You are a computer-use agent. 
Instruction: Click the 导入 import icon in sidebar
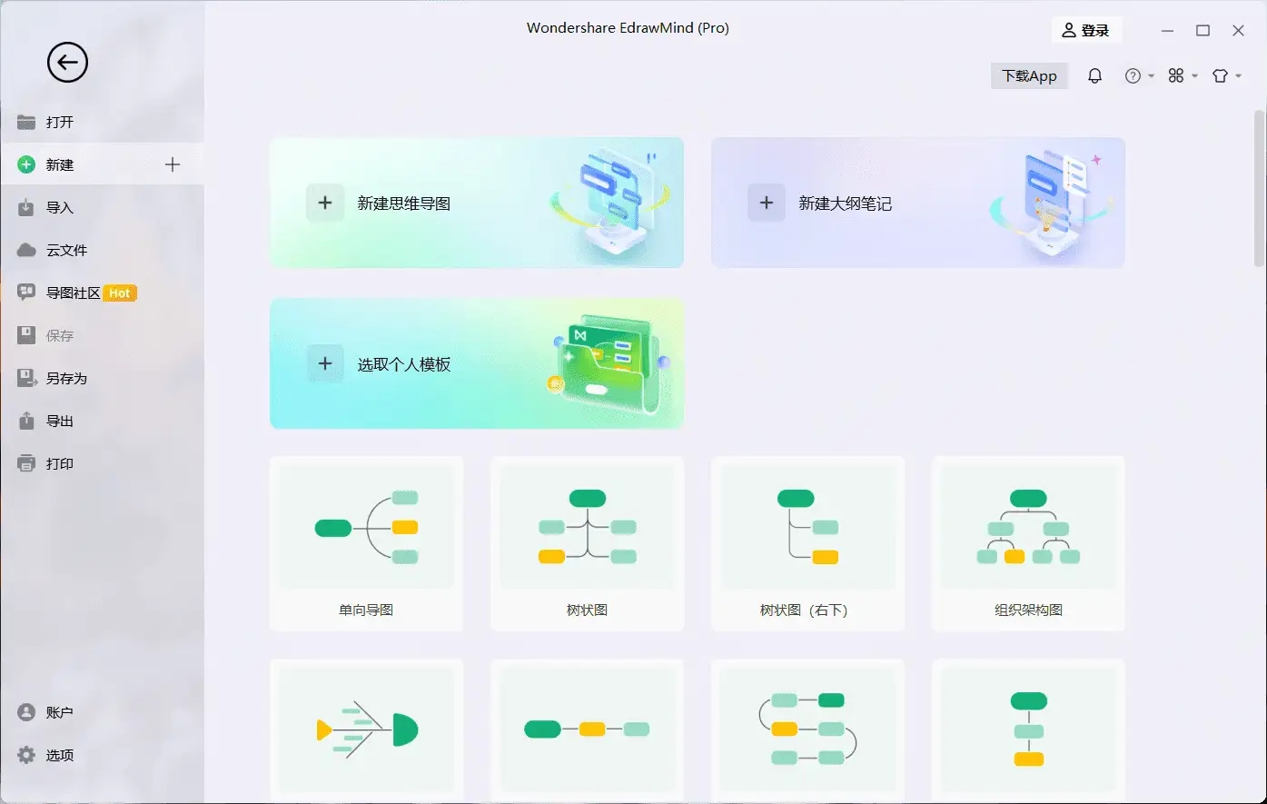click(x=26, y=208)
